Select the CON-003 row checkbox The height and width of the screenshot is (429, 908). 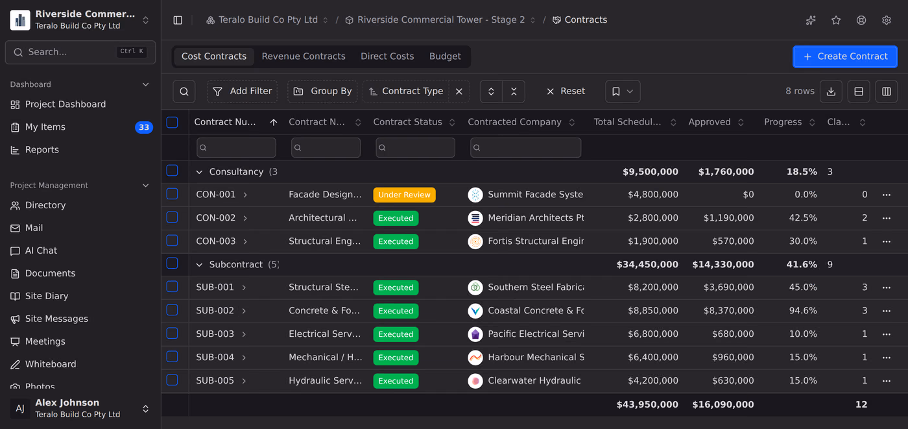tap(172, 240)
